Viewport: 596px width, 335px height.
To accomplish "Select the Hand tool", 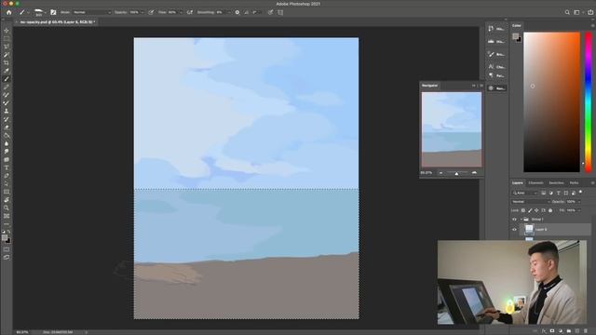I will pyautogui.click(x=7, y=200).
